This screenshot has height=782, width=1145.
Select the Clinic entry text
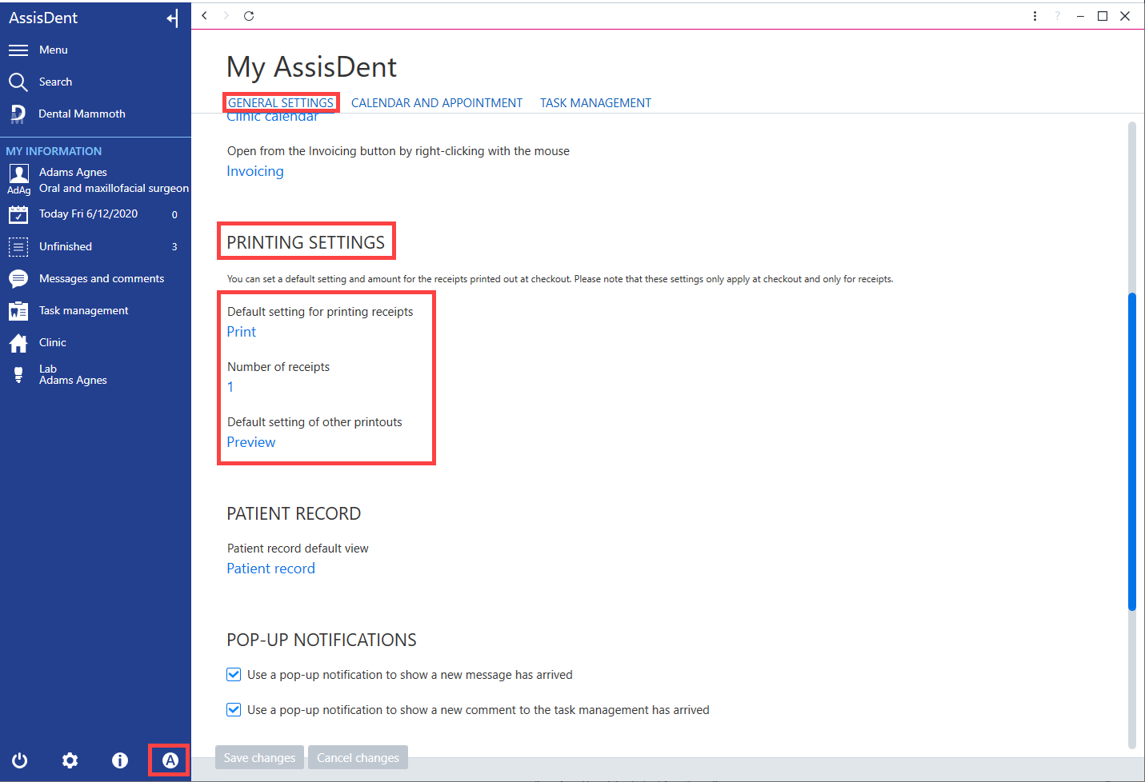53,343
